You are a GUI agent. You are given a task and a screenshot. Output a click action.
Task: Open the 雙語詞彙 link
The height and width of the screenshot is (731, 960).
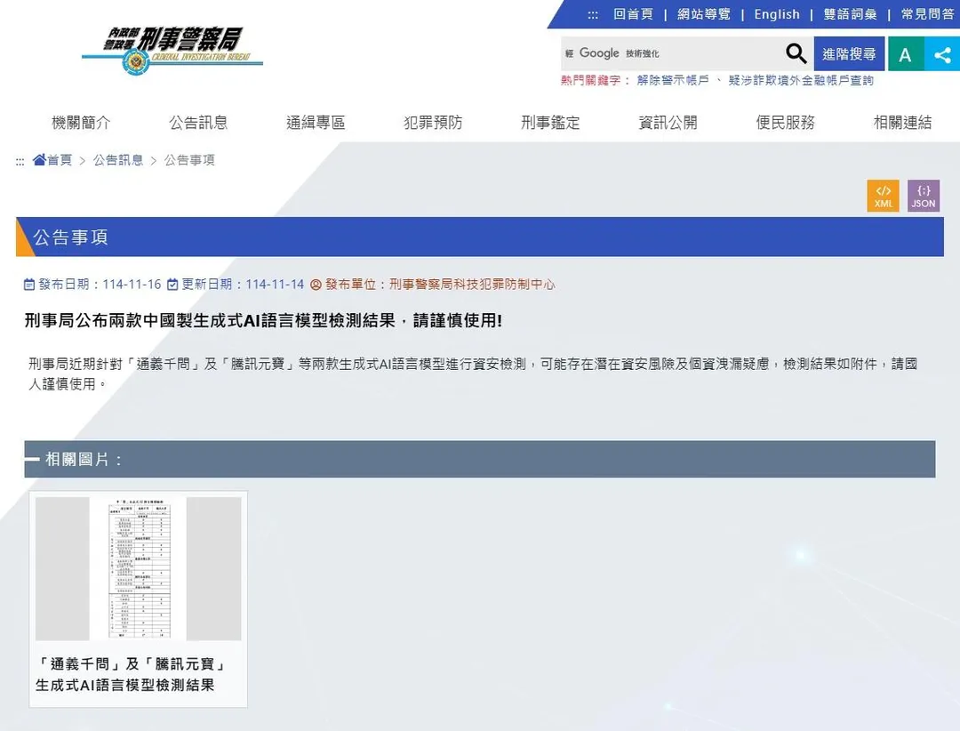pos(851,14)
